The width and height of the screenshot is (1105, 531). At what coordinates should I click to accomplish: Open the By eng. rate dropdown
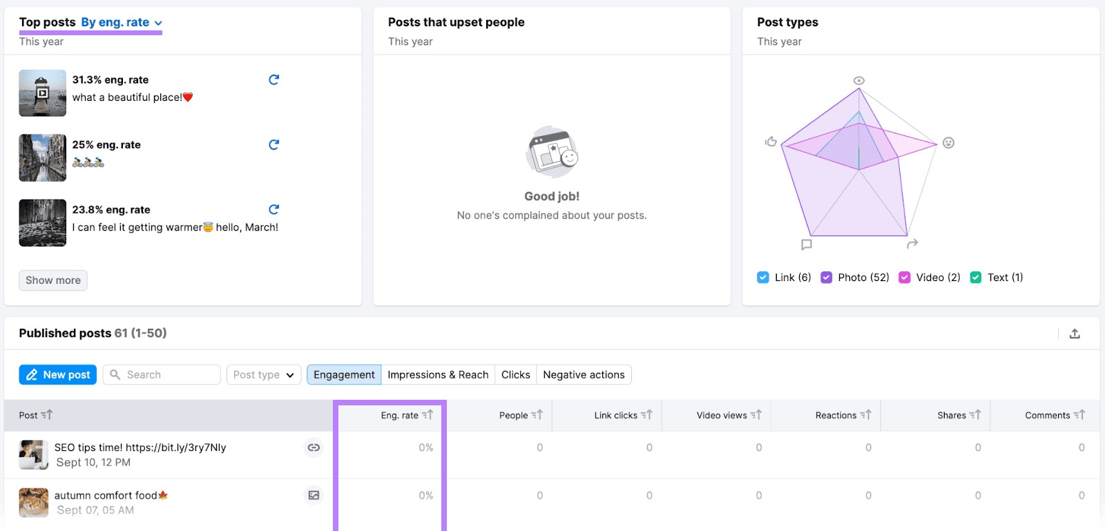(x=122, y=22)
